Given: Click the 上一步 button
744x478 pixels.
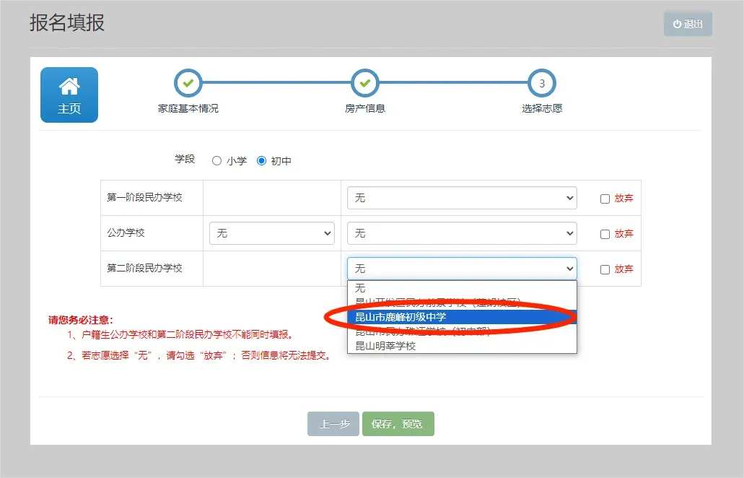Looking at the screenshot, I should click(333, 424).
